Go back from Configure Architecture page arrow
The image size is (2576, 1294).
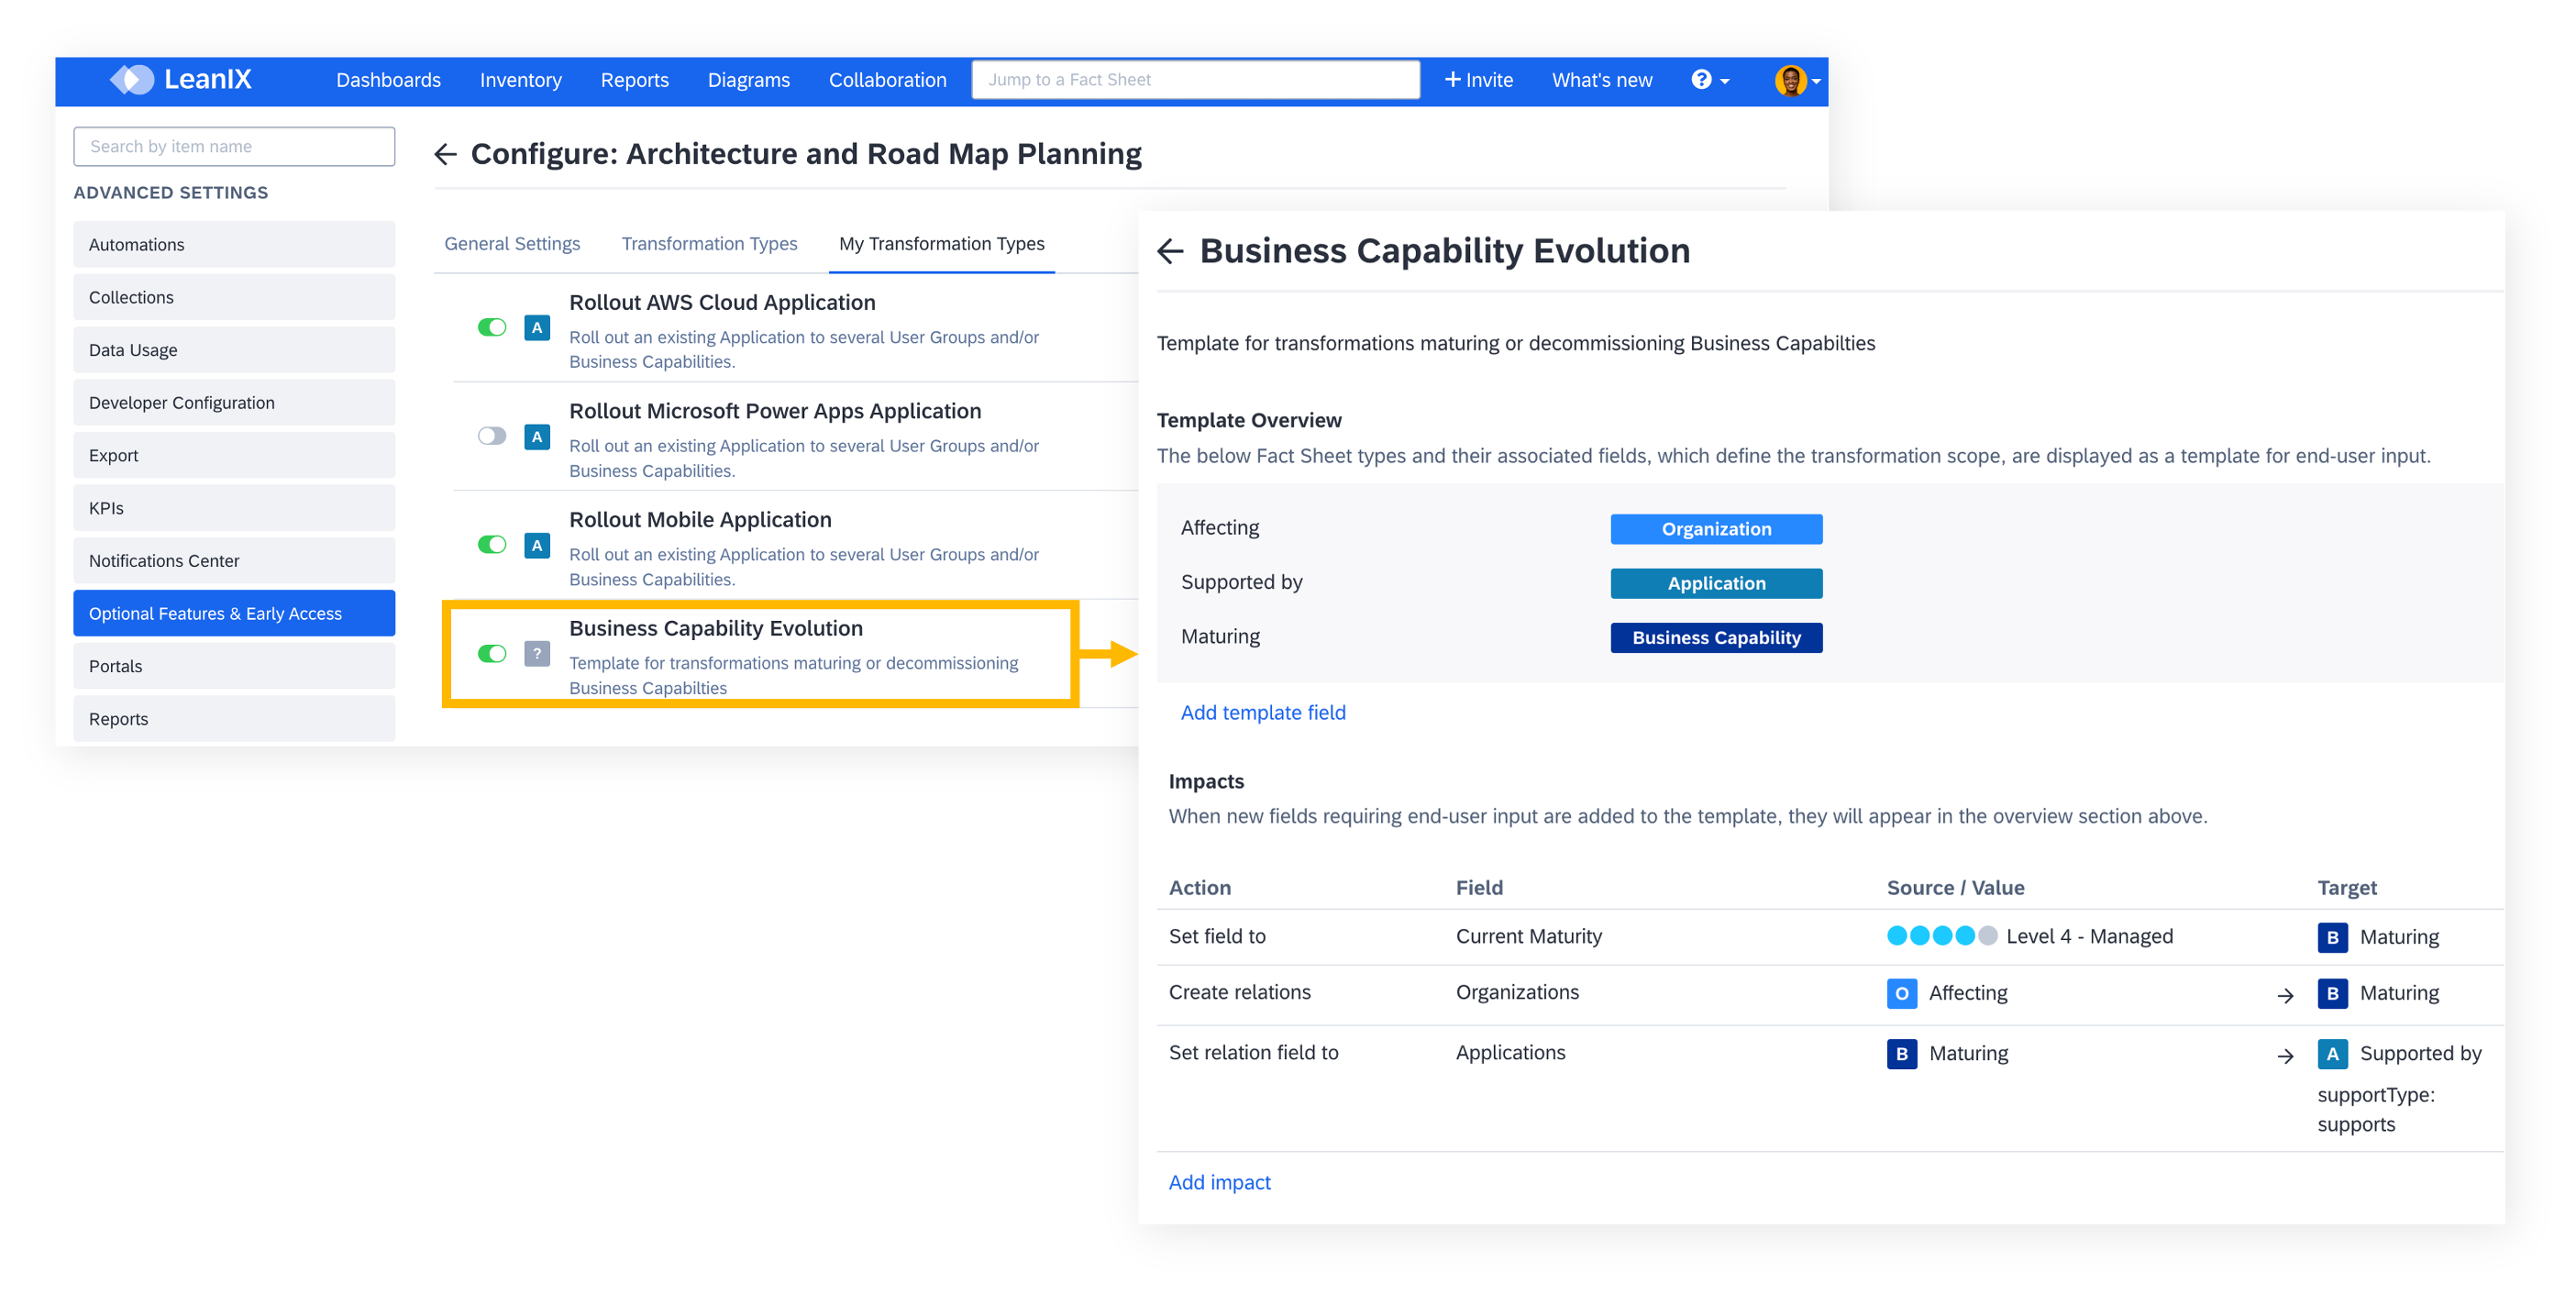click(446, 154)
